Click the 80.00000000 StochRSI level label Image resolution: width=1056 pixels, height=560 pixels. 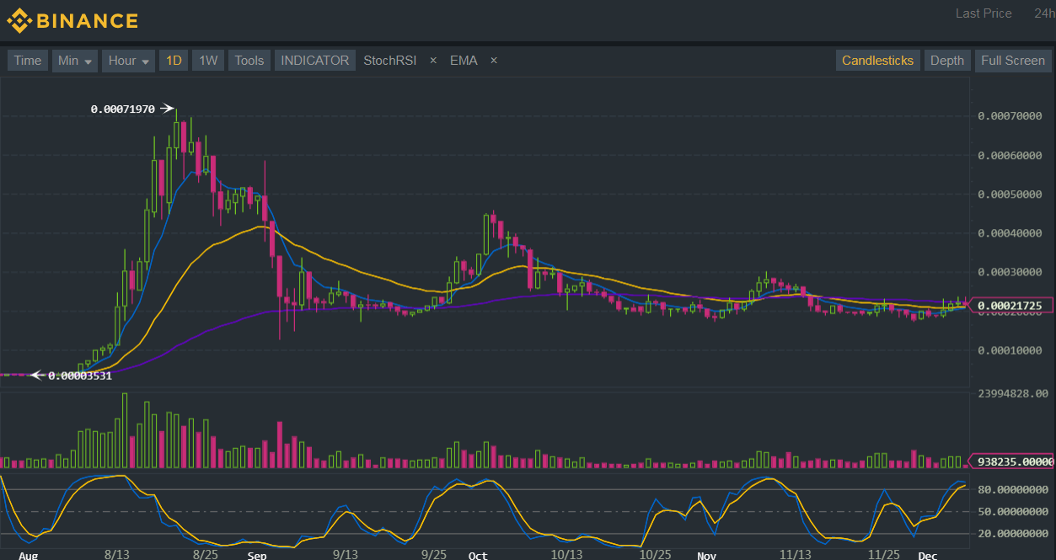pyautogui.click(x=1013, y=489)
